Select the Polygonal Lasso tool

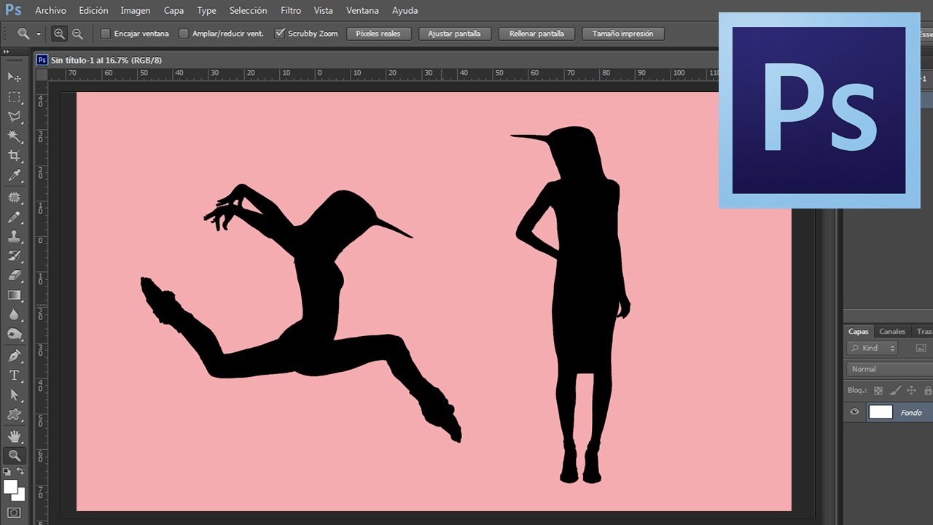(x=14, y=116)
